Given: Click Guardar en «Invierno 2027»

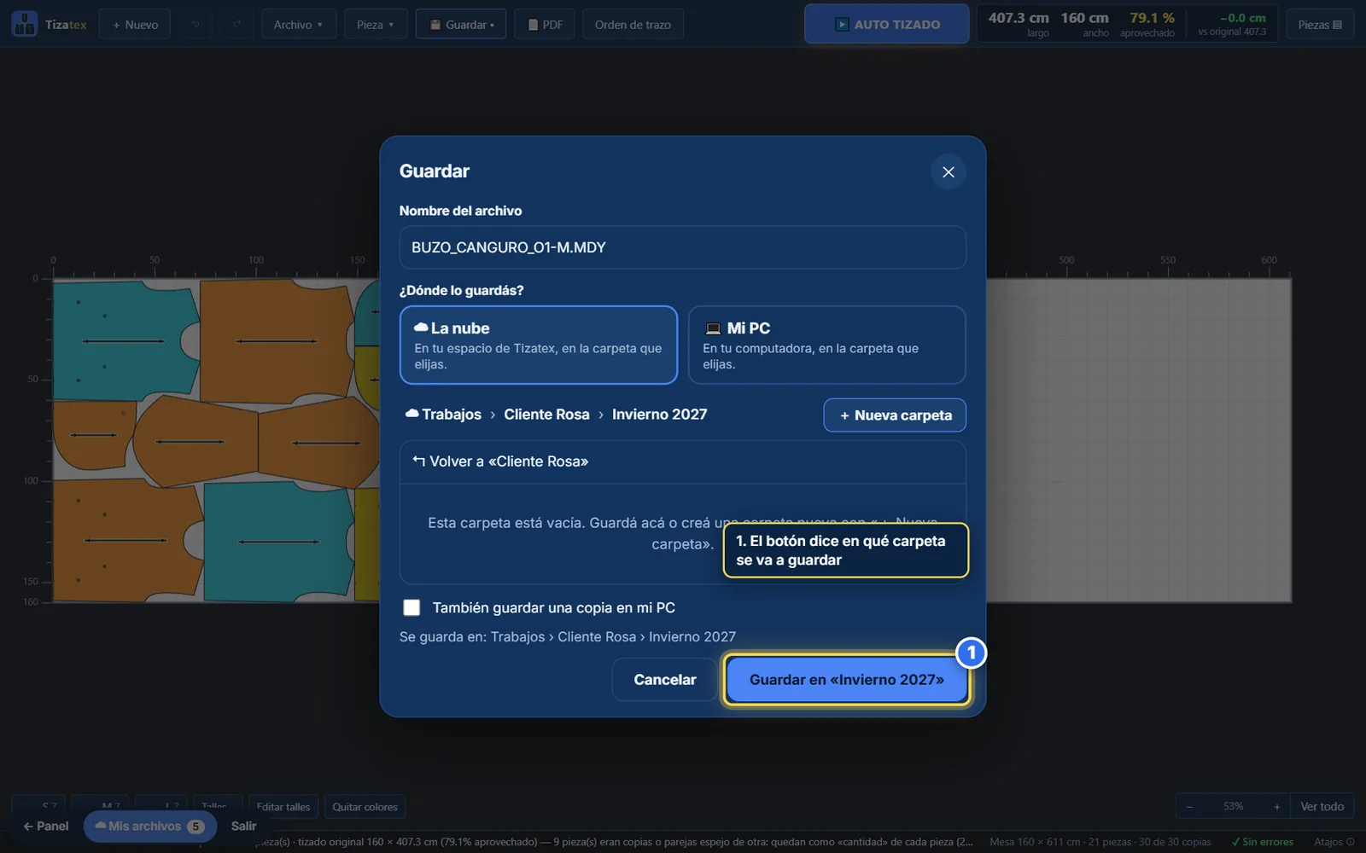Looking at the screenshot, I should pos(846,680).
